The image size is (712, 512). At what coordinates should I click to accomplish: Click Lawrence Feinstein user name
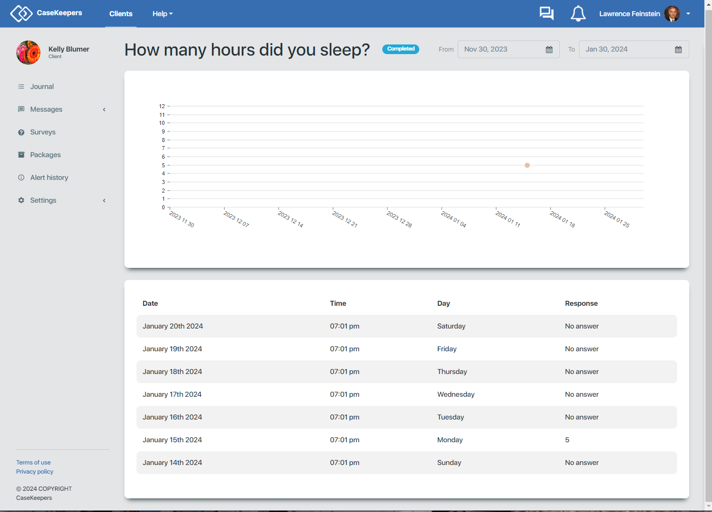630,14
